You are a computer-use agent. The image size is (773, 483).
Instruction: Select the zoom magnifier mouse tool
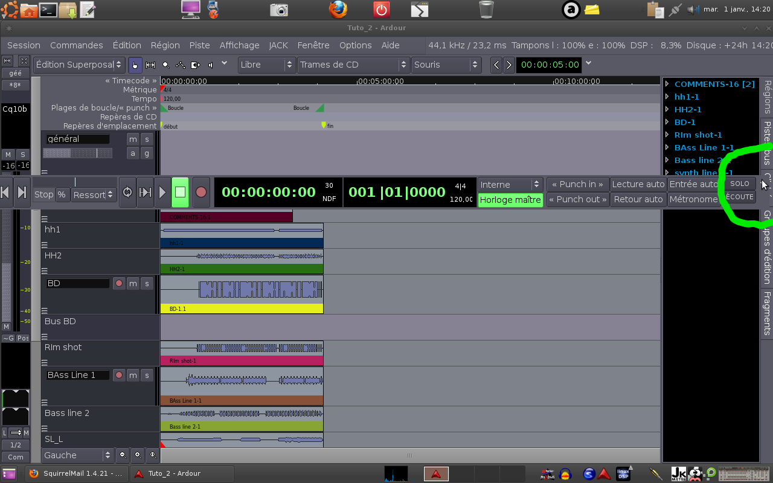[x=165, y=65]
